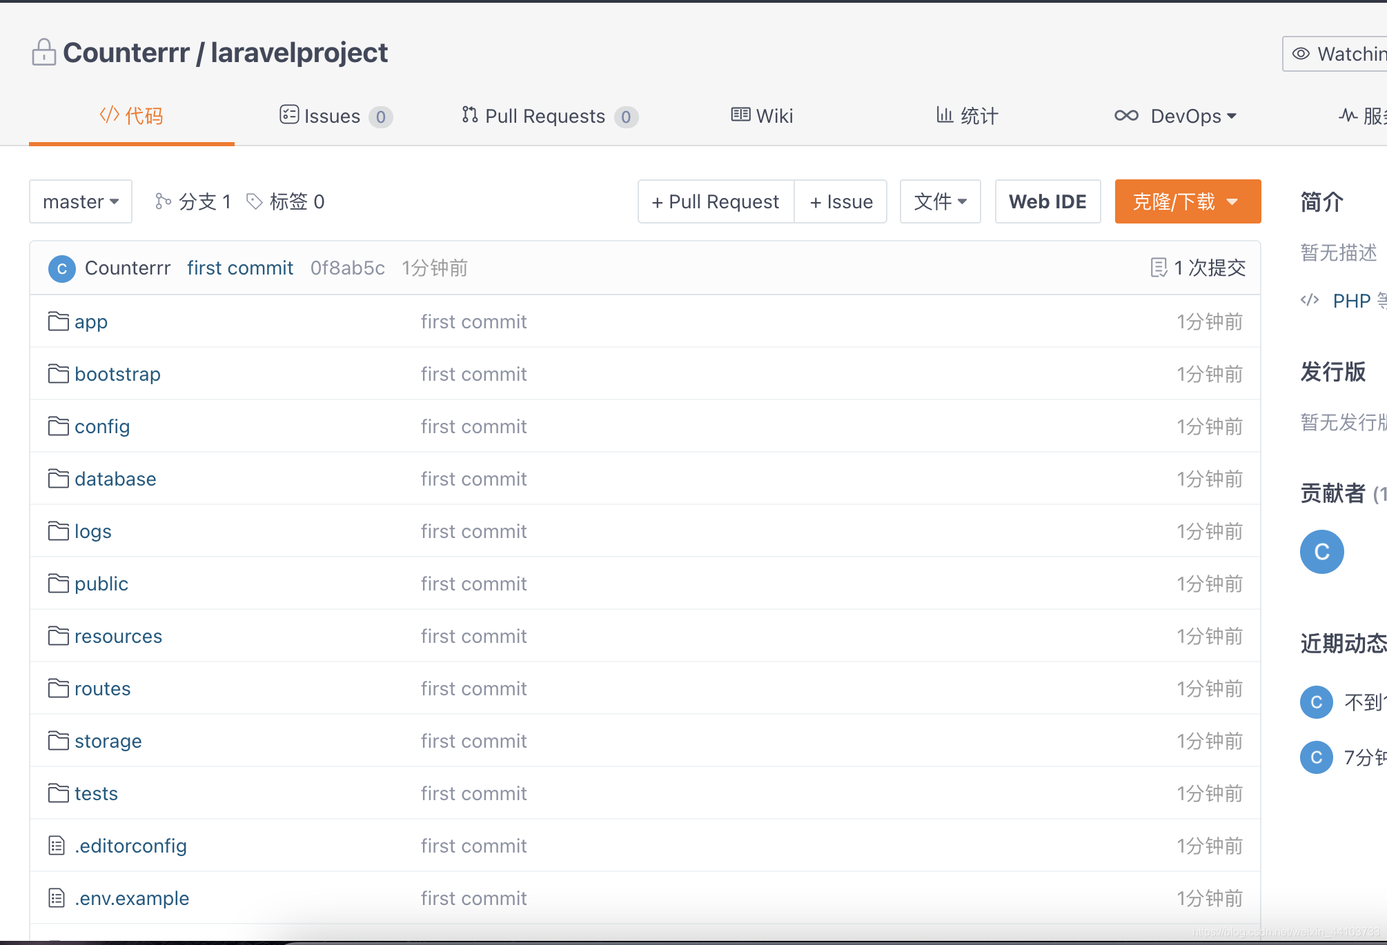
Task: Expand the DevOps dropdown menu
Action: coord(1175,116)
